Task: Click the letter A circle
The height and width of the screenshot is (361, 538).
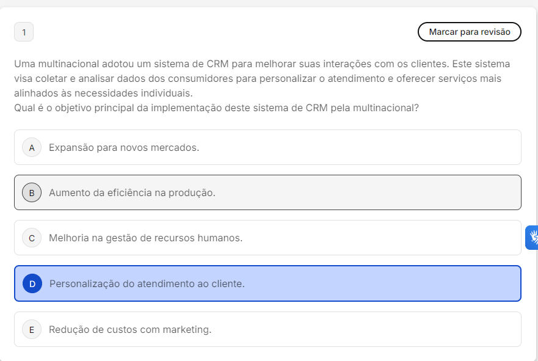Action: coord(32,147)
